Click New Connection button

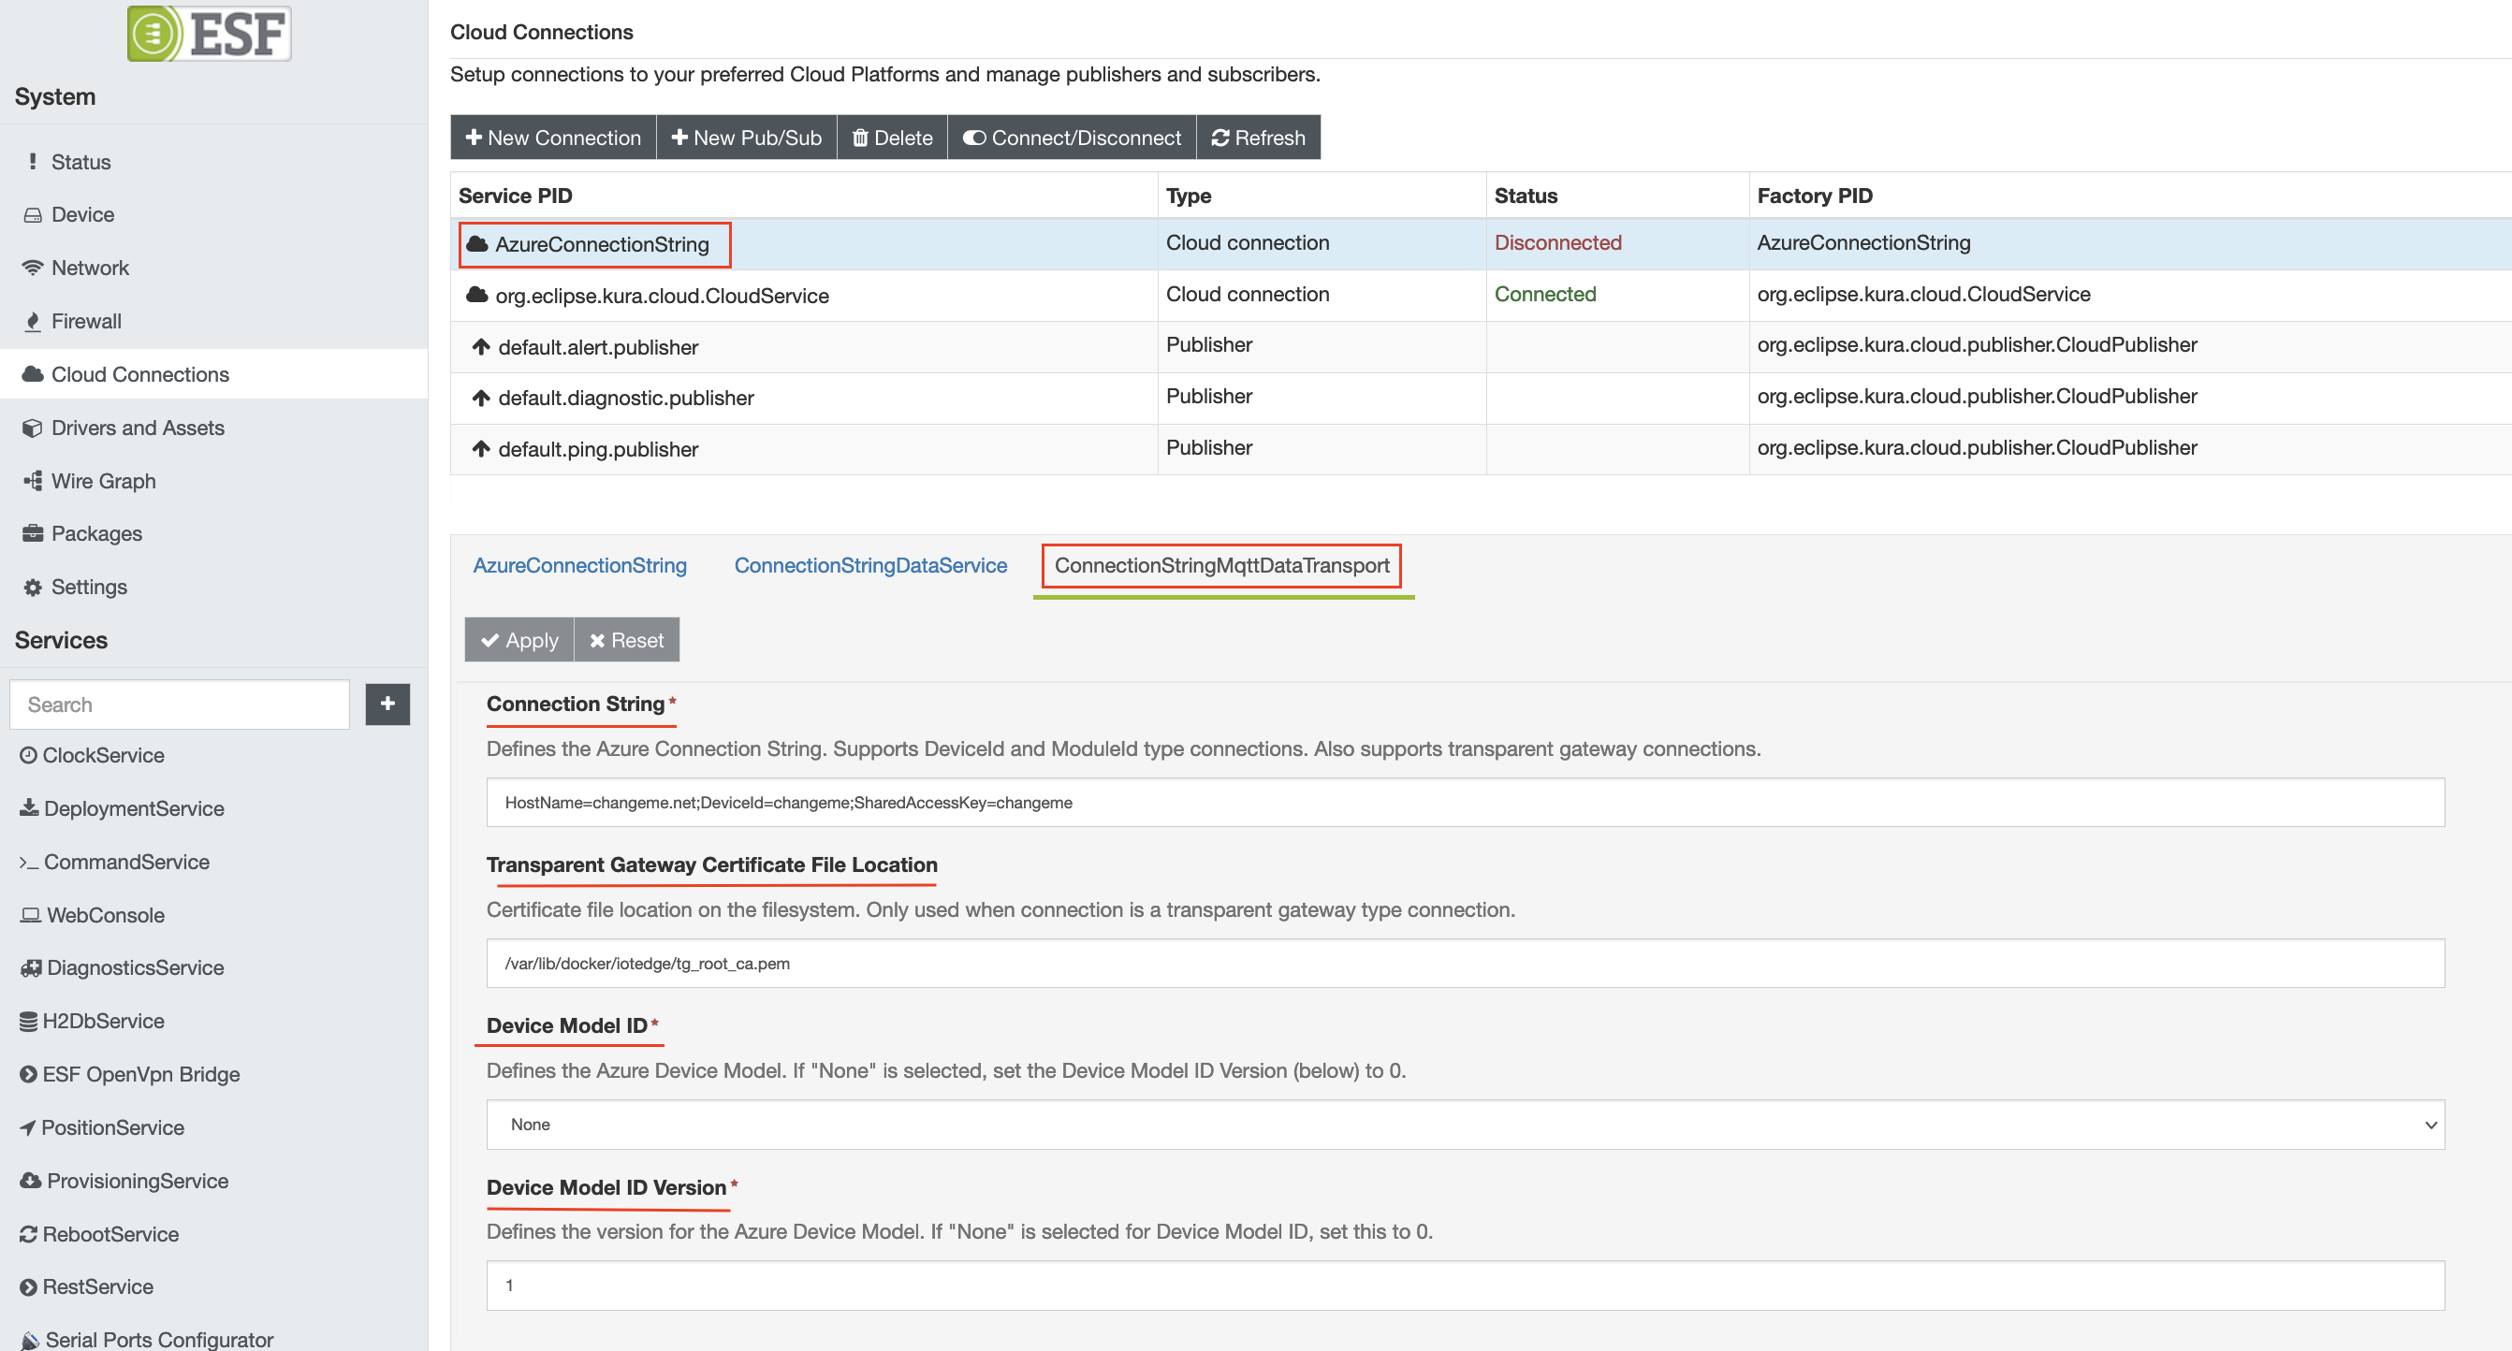click(x=553, y=138)
